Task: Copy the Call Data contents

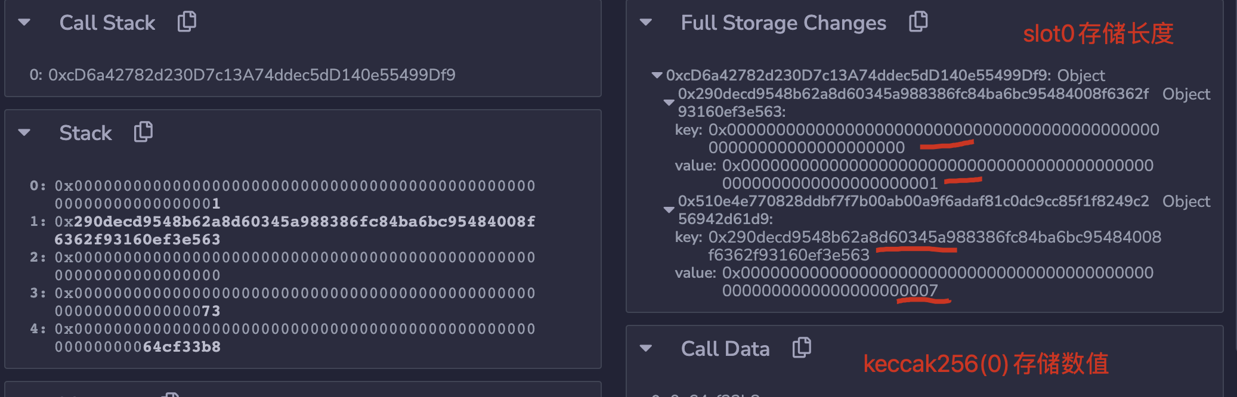Action: [x=802, y=348]
